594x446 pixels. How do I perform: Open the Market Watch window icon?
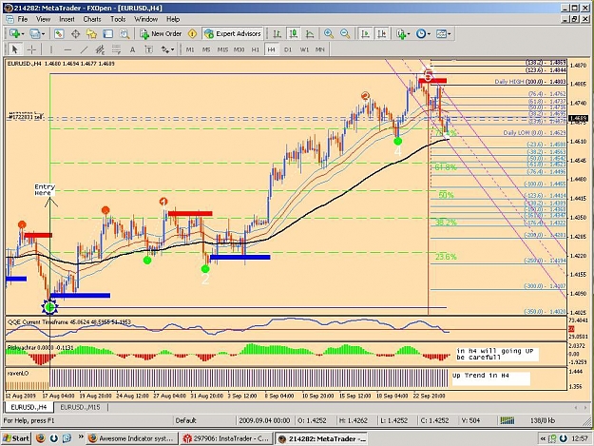click(x=59, y=33)
